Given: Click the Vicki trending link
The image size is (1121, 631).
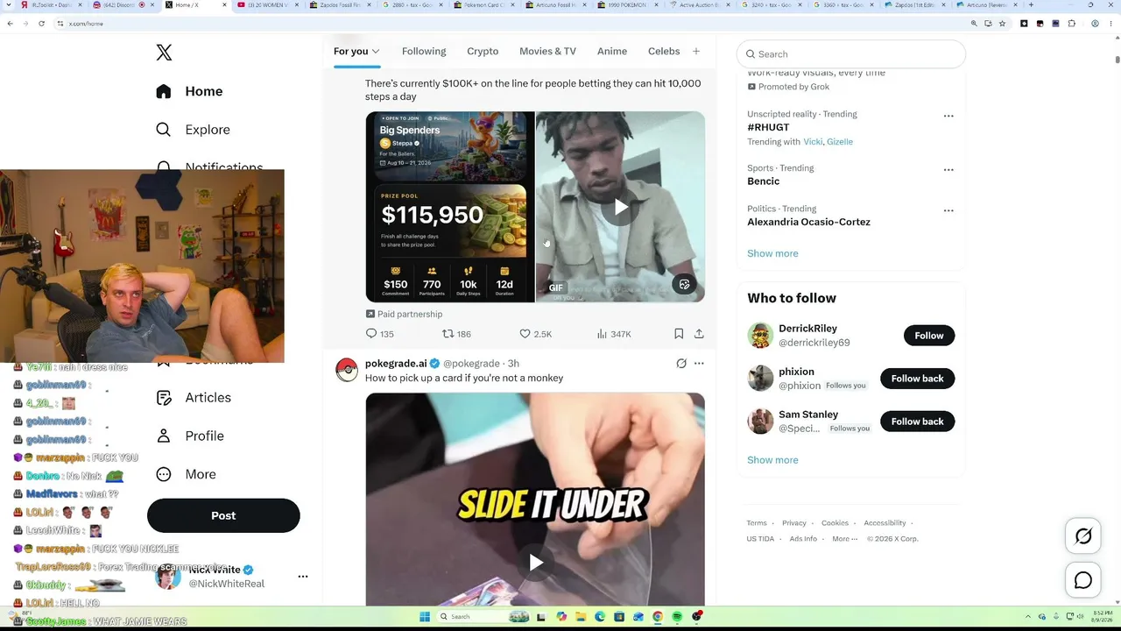Looking at the screenshot, I should (x=813, y=142).
